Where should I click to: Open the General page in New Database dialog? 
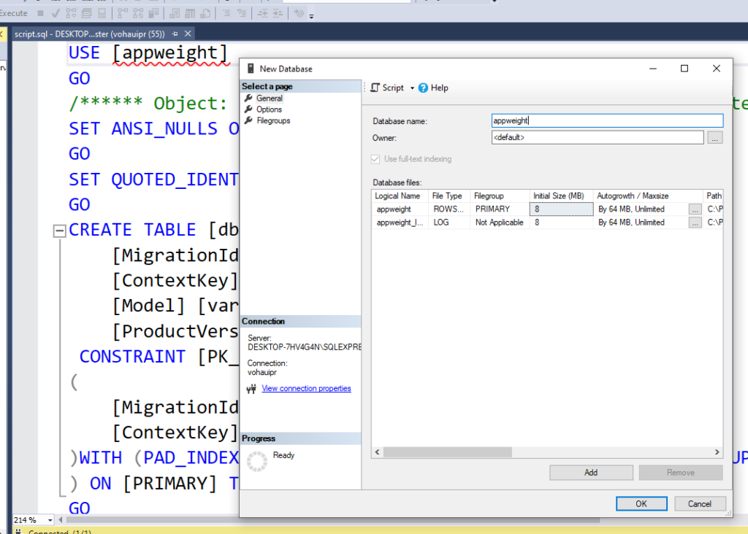point(269,98)
